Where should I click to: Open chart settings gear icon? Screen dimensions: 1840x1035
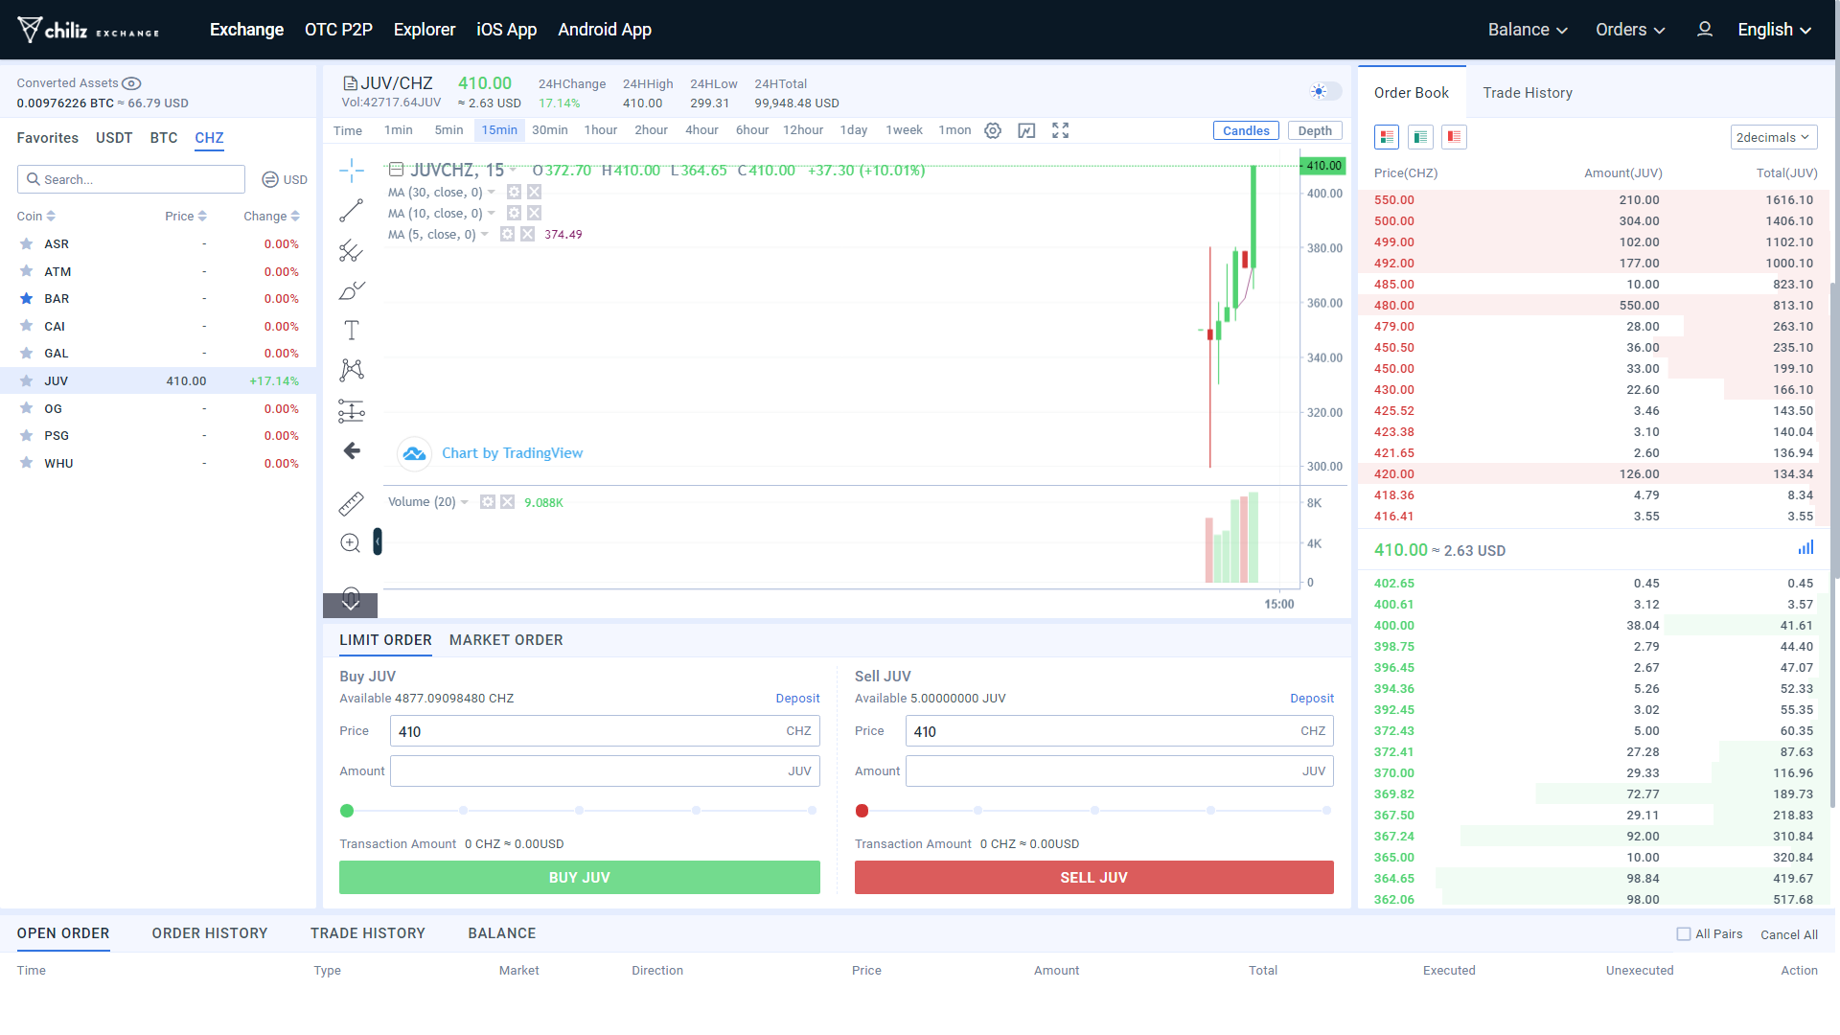(993, 130)
